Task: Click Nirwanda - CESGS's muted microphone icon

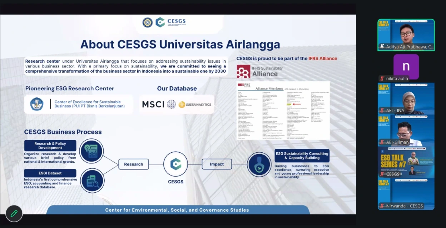Action: 382,206
